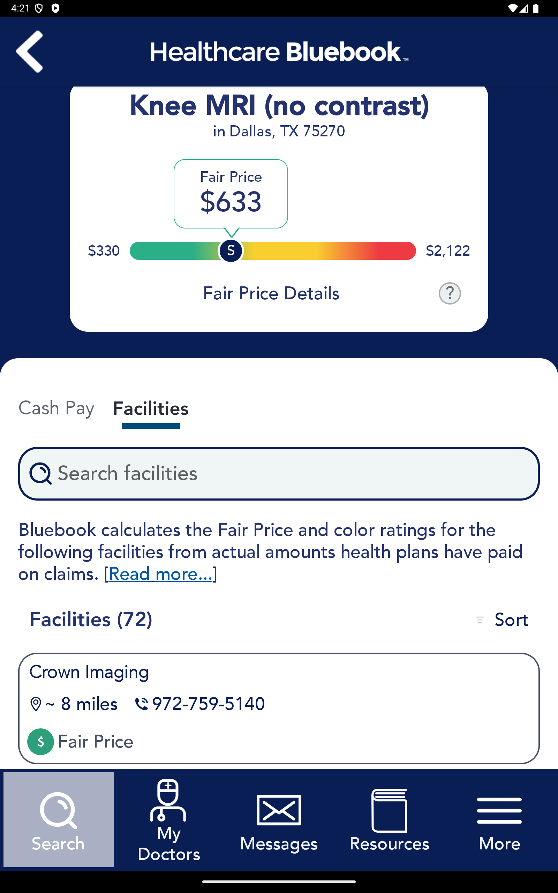Open the Search tab in bottom navigation
This screenshot has height=893, width=558.
(x=58, y=819)
